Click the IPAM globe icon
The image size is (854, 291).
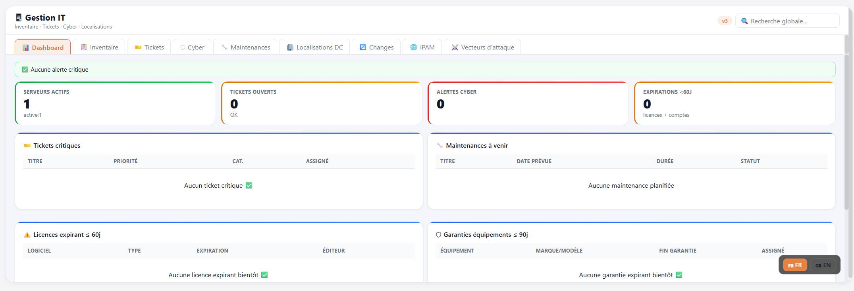pyautogui.click(x=414, y=47)
